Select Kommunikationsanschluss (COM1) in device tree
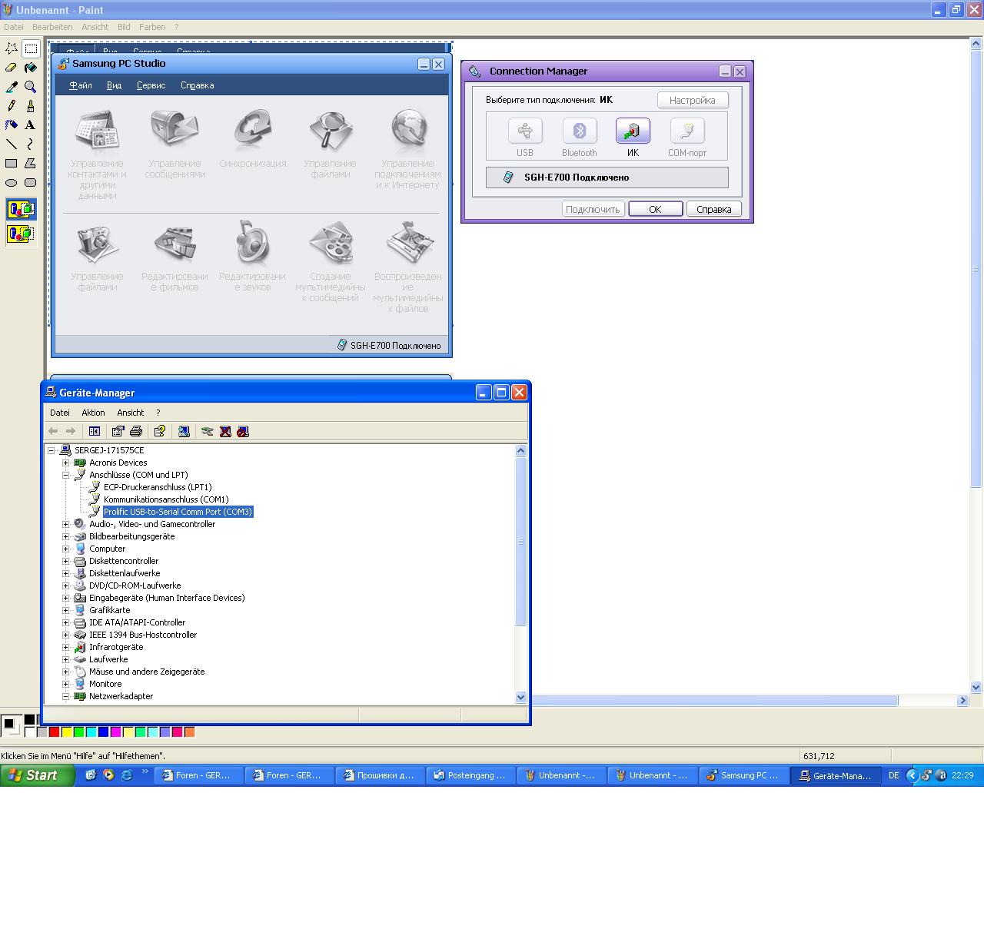 [x=166, y=499]
